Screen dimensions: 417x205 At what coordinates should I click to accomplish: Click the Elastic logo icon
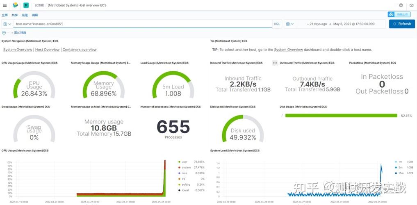pyautogui.click(x=15, y=5)
